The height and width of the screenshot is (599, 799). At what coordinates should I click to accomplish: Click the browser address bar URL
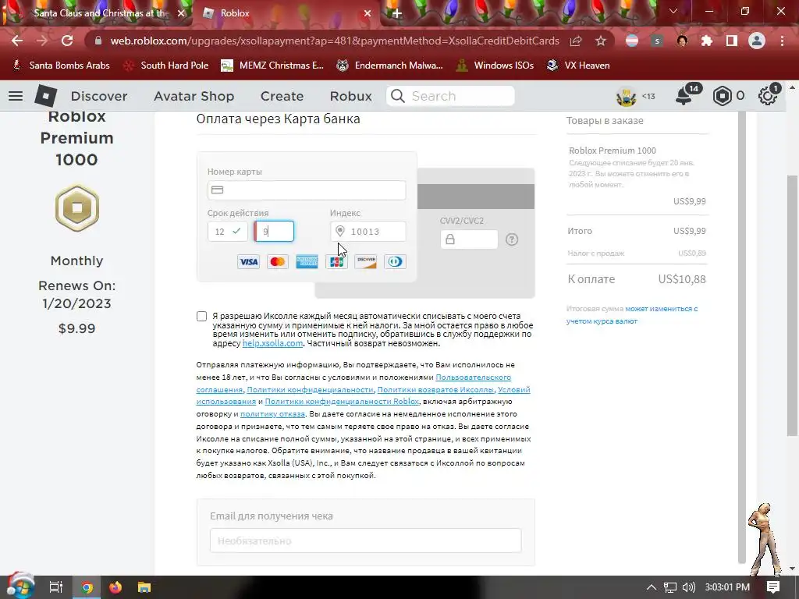pos(335,41)
